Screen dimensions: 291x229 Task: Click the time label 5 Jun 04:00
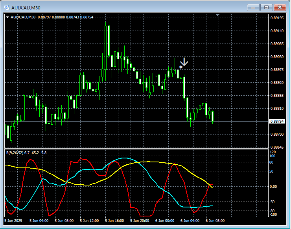(x=39, y=221)
